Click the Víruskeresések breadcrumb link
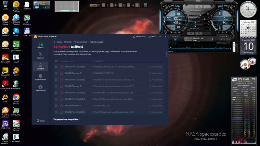Viewport: 260px width, 146px height. [x=81, y=42]
